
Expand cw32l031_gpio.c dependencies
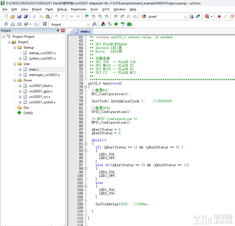click(x=20, y=91)
